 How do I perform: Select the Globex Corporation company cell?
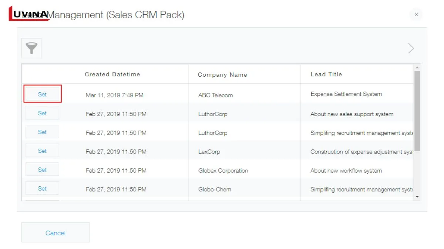tap(223, 170)
